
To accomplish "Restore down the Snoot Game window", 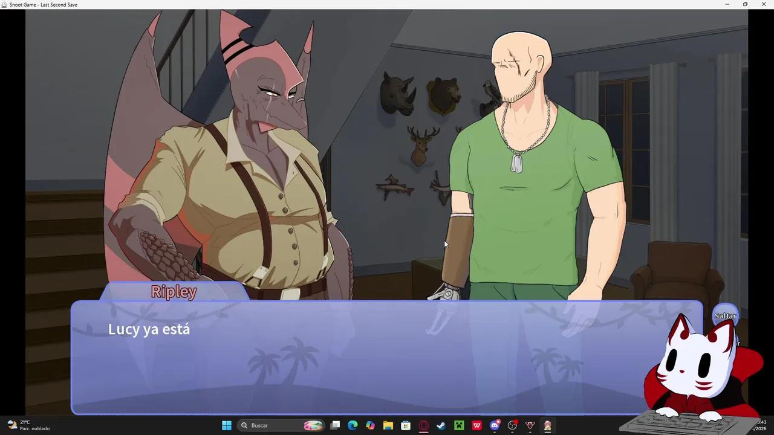I will click(745, 4).
